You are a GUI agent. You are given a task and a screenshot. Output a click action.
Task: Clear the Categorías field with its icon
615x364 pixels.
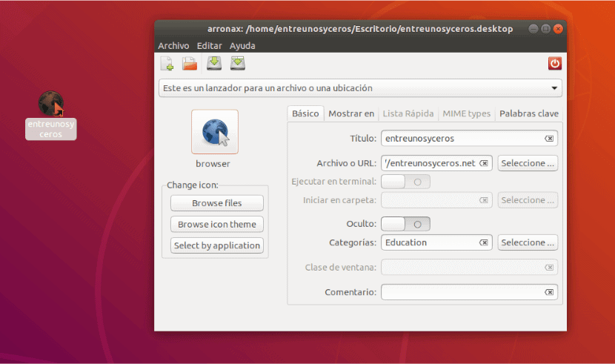pyautogui.click(x=484, y=243)
